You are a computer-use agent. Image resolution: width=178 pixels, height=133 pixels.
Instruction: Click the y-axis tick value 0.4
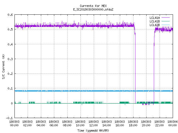click(x=10, y=44)
